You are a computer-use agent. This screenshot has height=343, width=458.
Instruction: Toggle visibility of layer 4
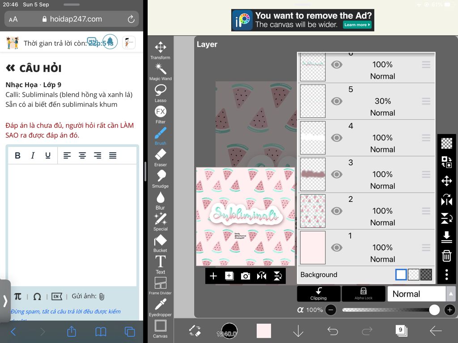336,138
